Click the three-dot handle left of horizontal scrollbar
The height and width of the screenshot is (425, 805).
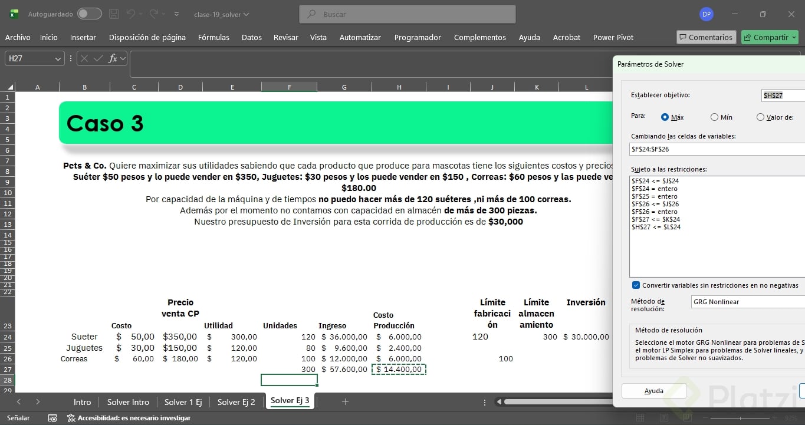[485, 402]
